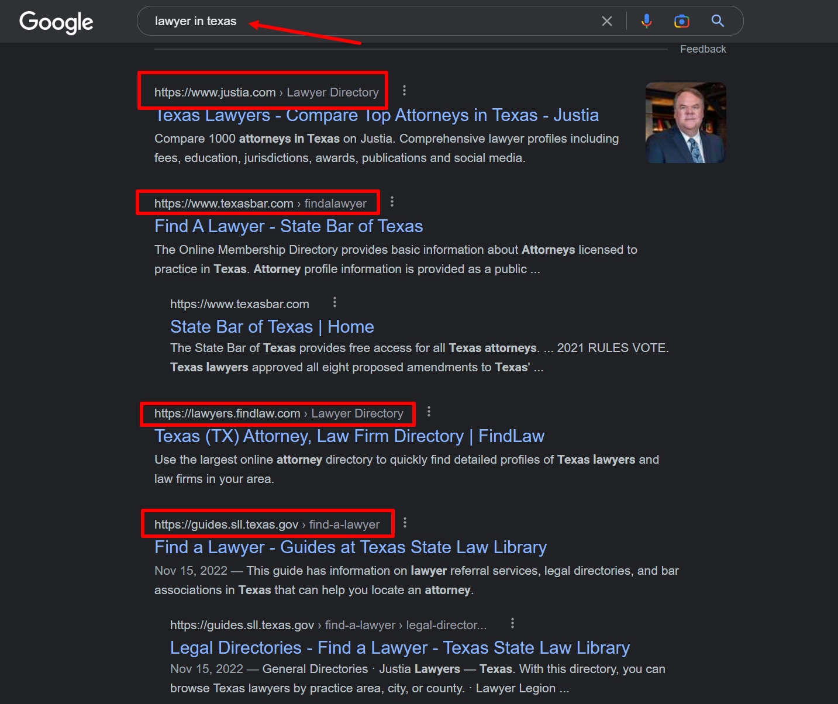Click the texasbar.com findalawyer URL
Screen dimensions: 838x704
260,203
